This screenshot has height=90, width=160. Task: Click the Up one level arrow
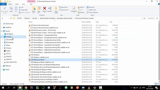[11, 18]
